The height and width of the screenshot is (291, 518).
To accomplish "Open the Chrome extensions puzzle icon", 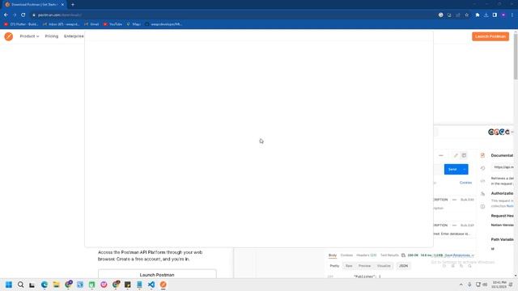I will pyautogui.click(x=478, y=15).
